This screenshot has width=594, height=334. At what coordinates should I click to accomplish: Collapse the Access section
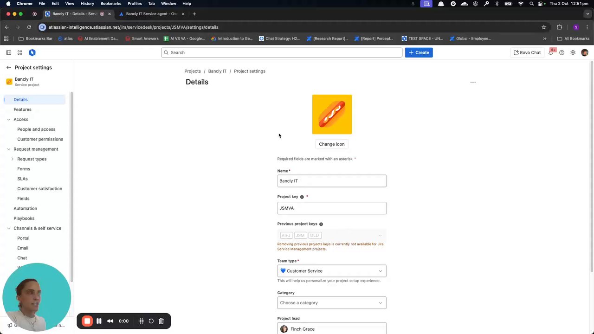click(x=8, y=119)
